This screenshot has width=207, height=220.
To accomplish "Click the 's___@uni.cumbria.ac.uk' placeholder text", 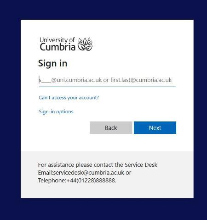I will 70,80.
